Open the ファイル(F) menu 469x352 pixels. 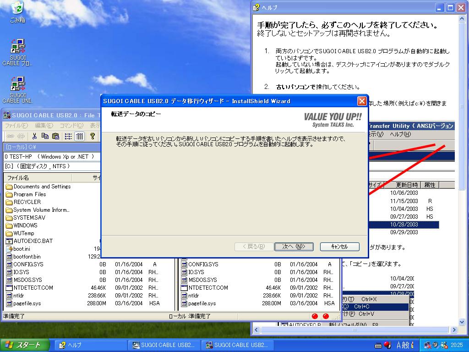pos(16,126)
